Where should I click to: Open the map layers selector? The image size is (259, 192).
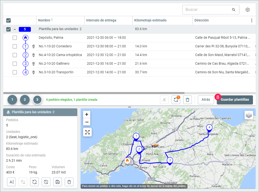coord(249,115)
